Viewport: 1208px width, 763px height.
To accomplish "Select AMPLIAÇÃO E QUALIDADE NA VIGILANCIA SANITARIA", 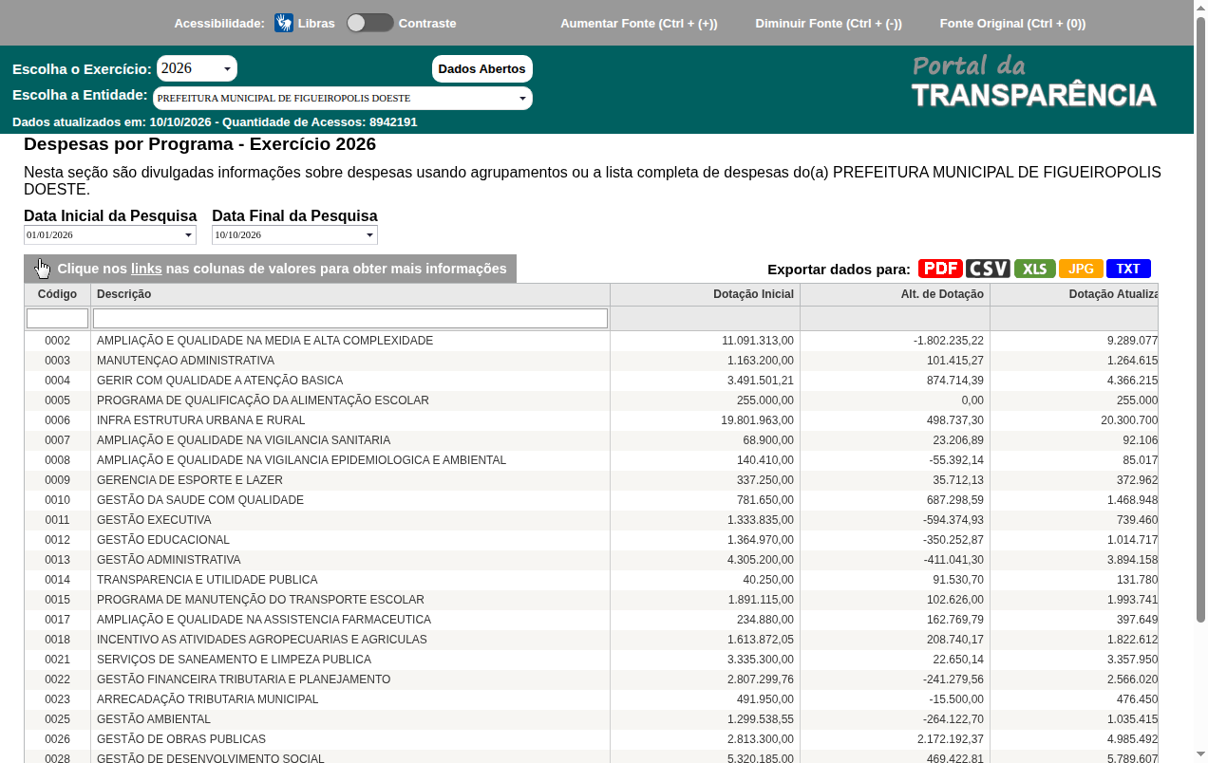I will pos(243,440).
